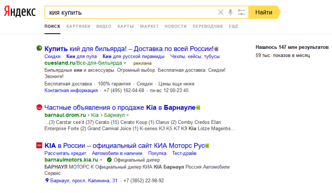The height and width of the screenshot is (193, 332).
Task: Open the Ещё menu in navigation
Action: [x=233, y=26]
